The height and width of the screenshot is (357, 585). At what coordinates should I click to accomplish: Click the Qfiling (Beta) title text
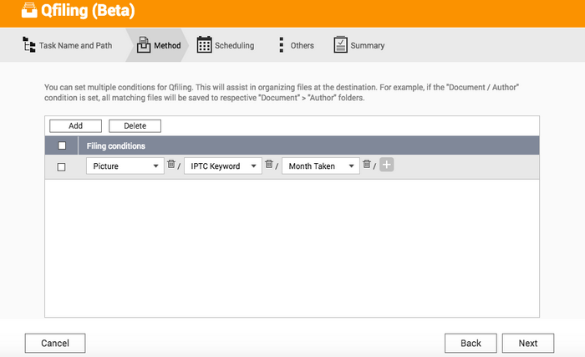tap(88, 11)
